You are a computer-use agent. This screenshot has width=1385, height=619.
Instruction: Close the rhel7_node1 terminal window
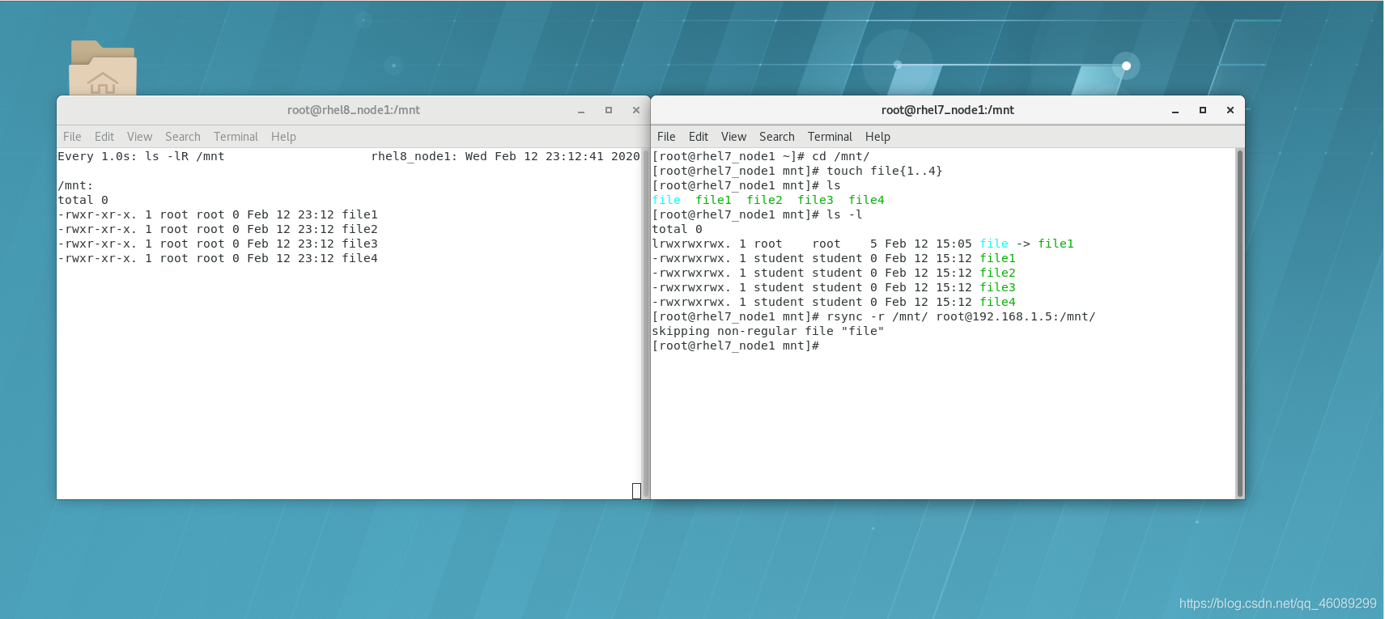(x=1230, y=110)
